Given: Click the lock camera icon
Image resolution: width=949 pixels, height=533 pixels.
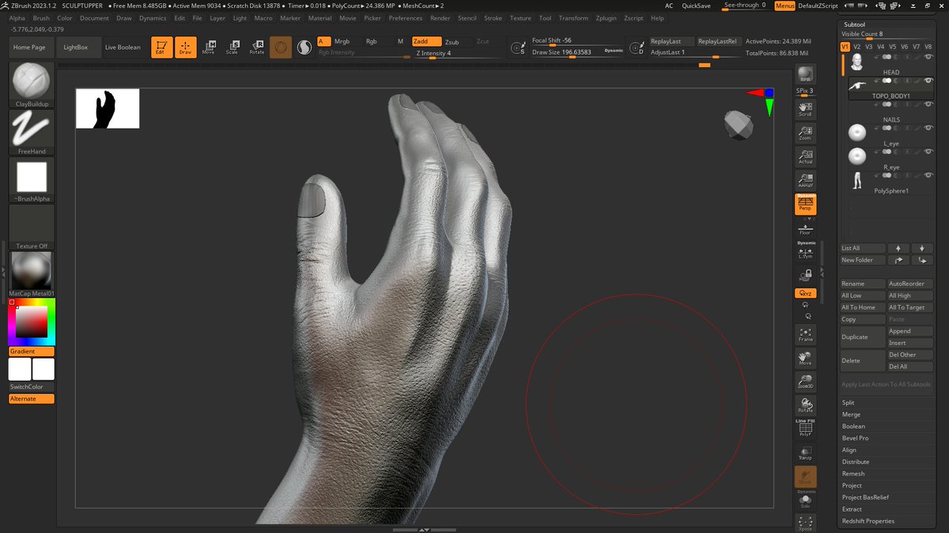Looking at the screenshot, I should (x=805, y=276).
